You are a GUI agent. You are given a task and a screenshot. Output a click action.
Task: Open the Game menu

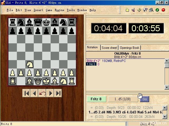tap(49, 10)
